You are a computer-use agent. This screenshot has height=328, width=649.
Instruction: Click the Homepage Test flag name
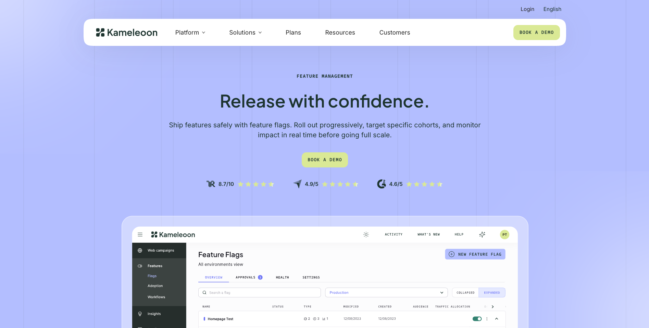[221, 319]
